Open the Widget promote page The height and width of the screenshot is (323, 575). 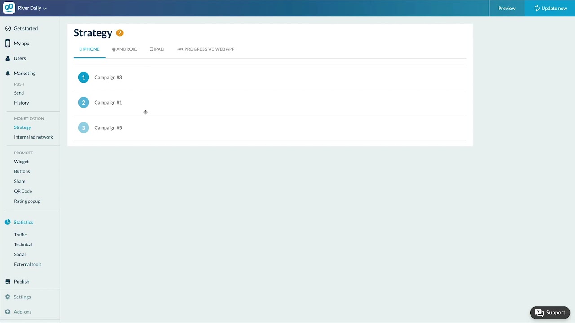(21, 161)
